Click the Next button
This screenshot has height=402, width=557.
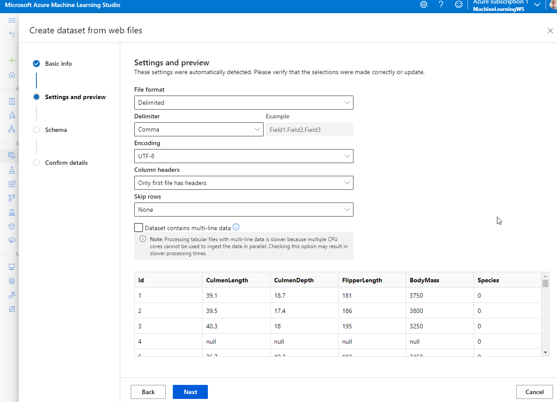pyautogui.click(x=190, y=392)
